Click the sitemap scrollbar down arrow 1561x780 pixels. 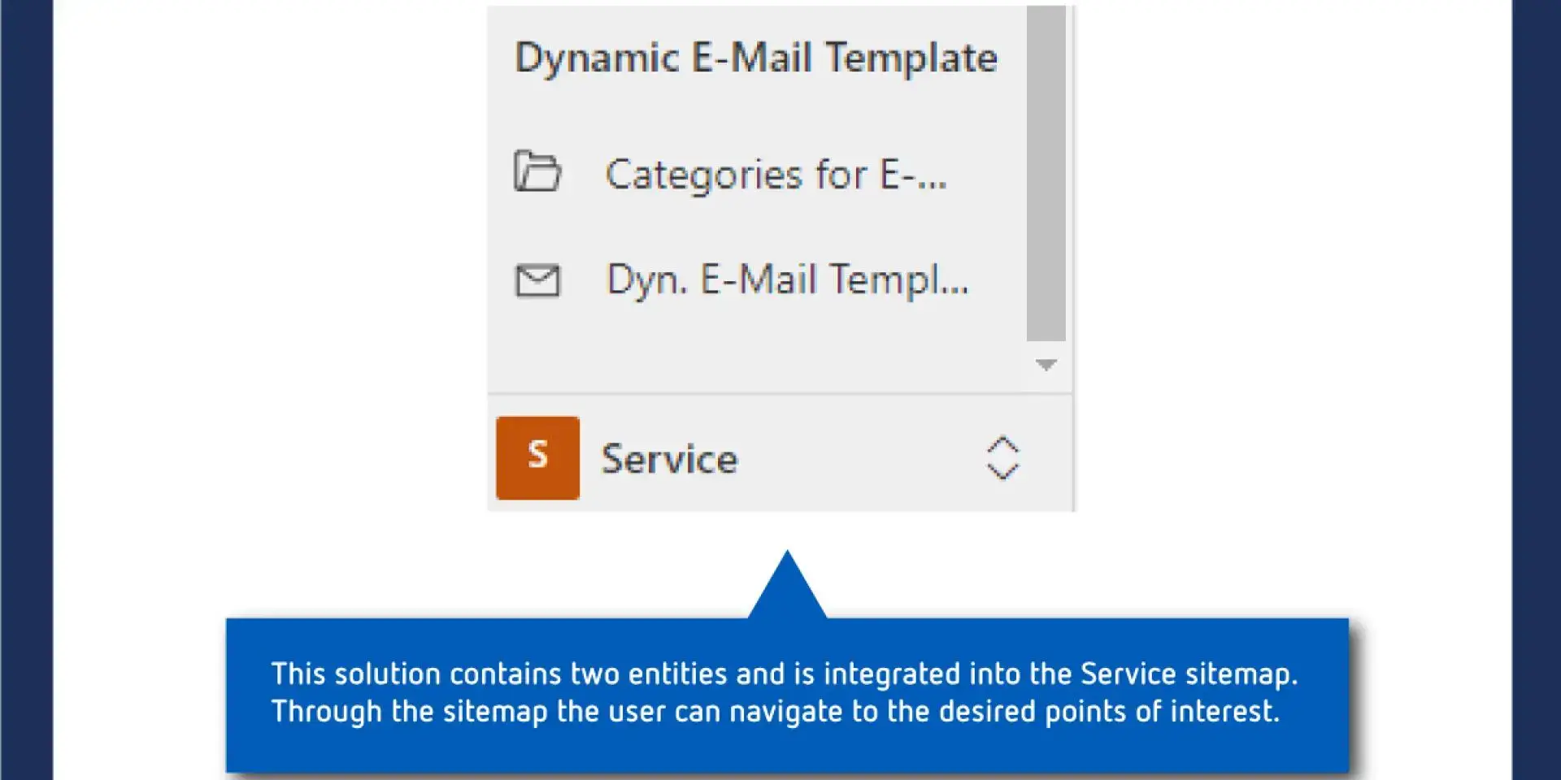1046,365
